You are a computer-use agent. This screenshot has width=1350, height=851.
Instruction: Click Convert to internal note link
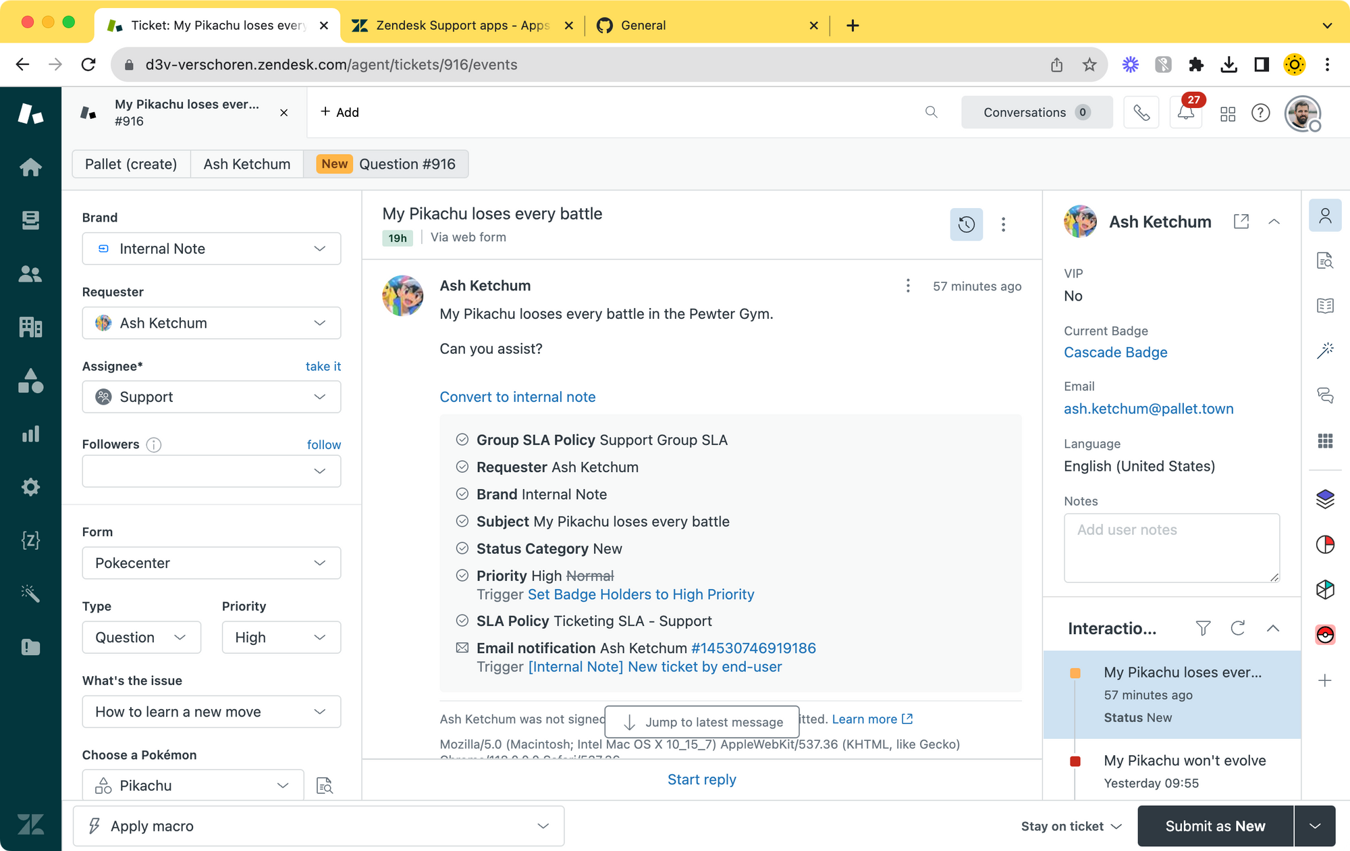point(518,397)
